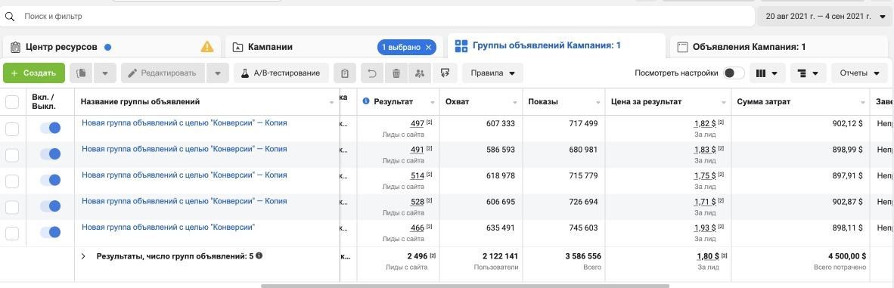The height and width of the screenshot is (288, 894).
Task: Toggle the Посмотреть настройки switch
Action: (734, 73)
